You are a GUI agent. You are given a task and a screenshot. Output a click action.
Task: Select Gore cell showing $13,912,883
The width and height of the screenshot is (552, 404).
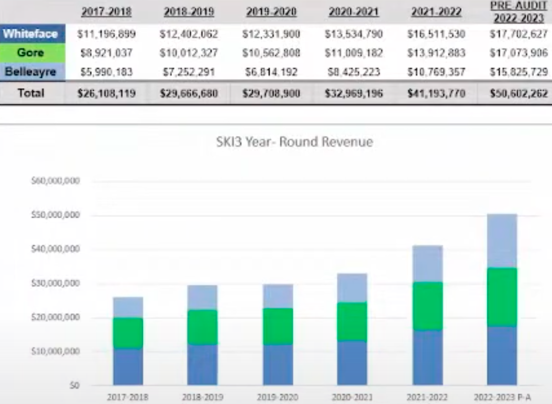click(x=436, y=53)
